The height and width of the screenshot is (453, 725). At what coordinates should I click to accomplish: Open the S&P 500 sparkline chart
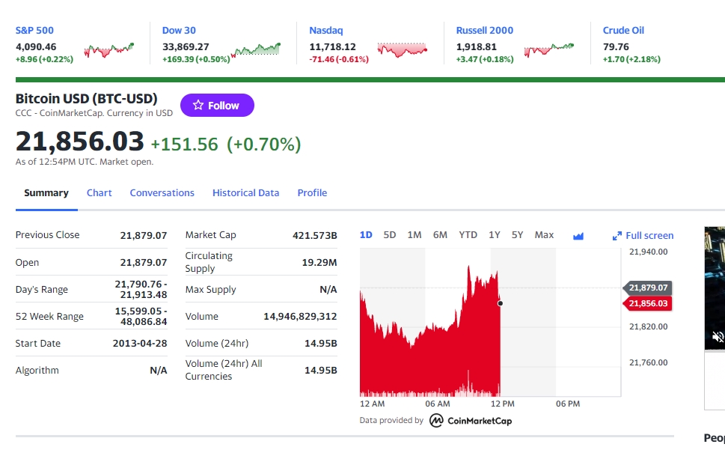[x=109, y=50]
